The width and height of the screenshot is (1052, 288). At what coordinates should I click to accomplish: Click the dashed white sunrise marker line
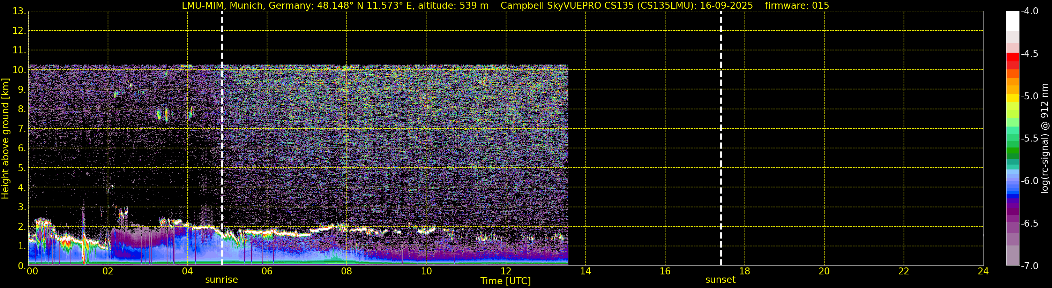[222, 138]
